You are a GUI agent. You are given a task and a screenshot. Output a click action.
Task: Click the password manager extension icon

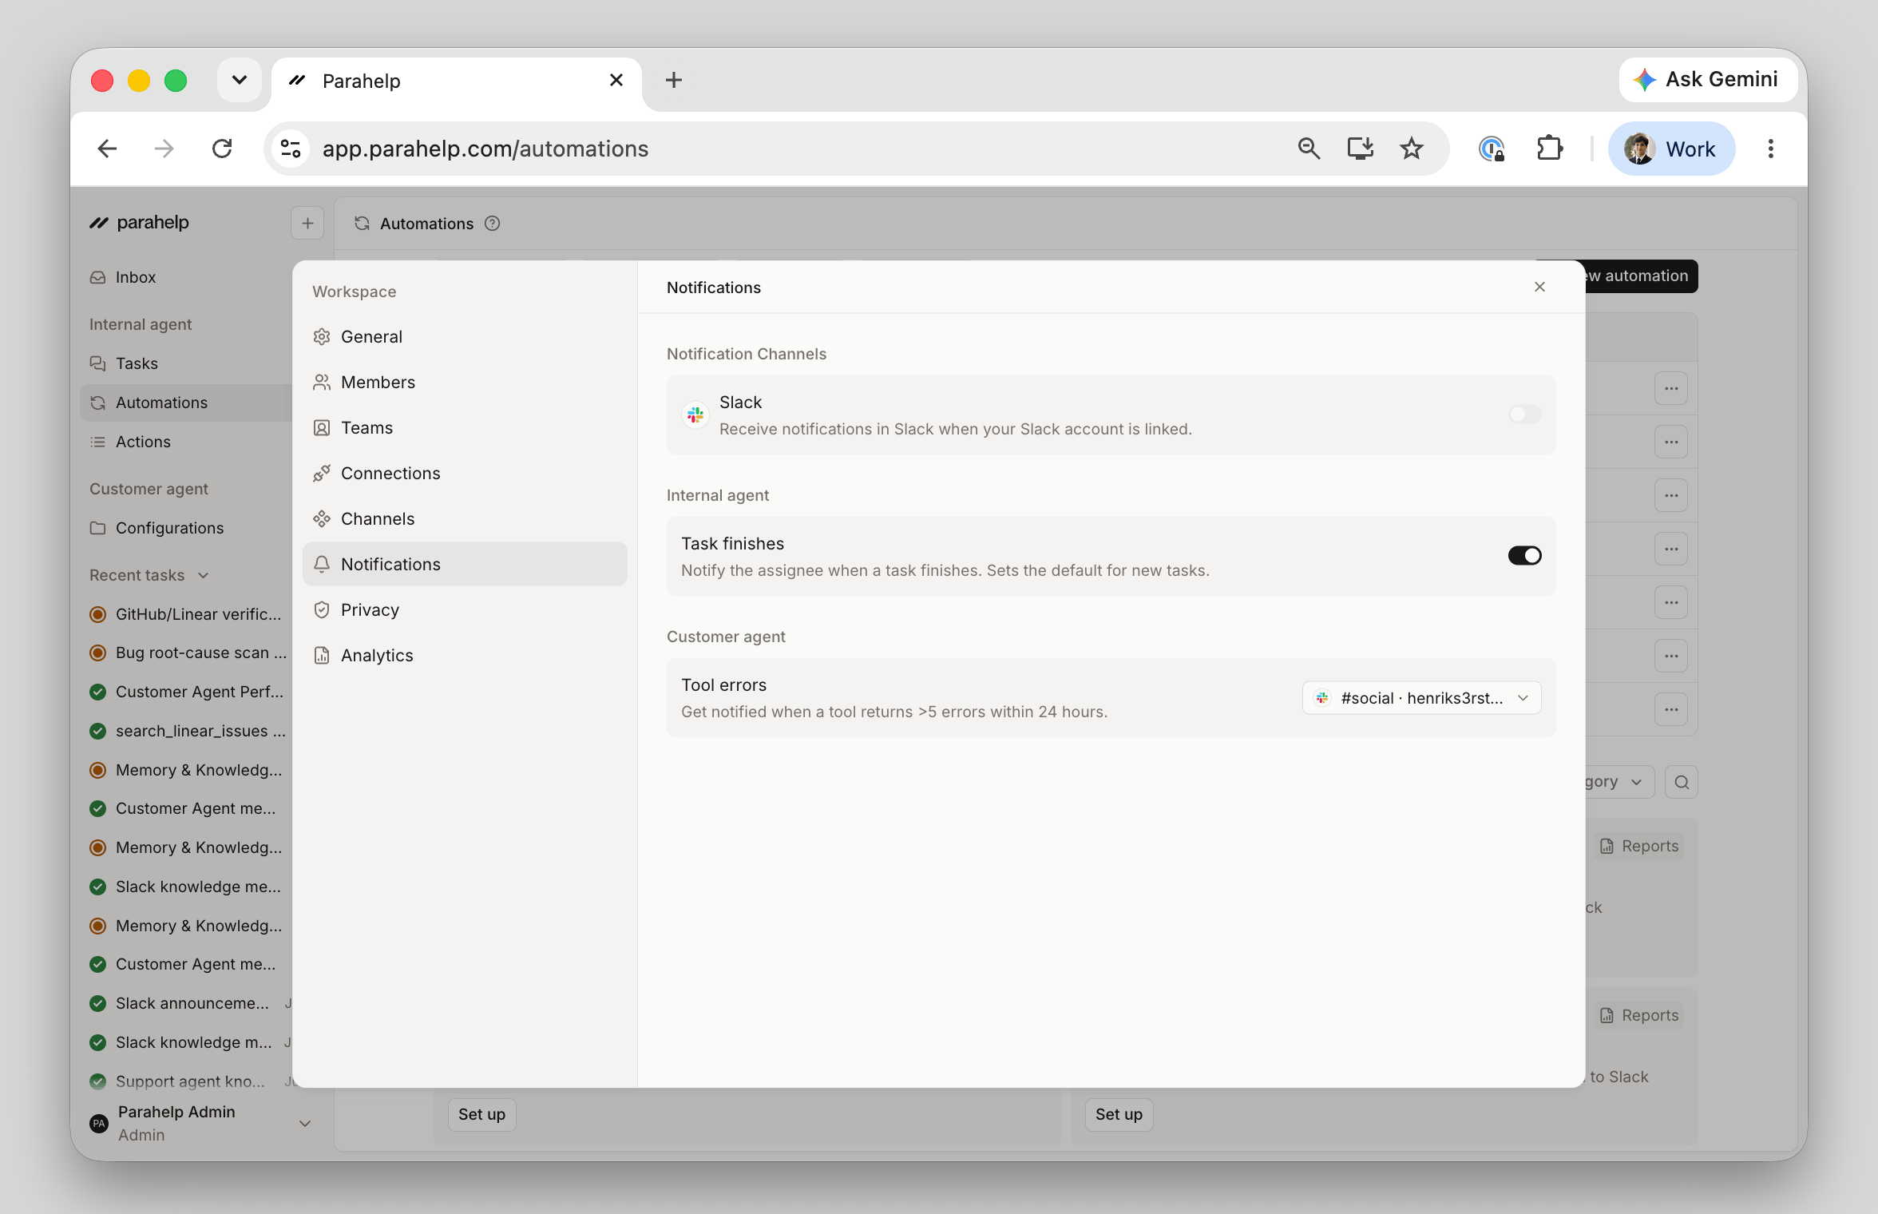(1492, 149)
